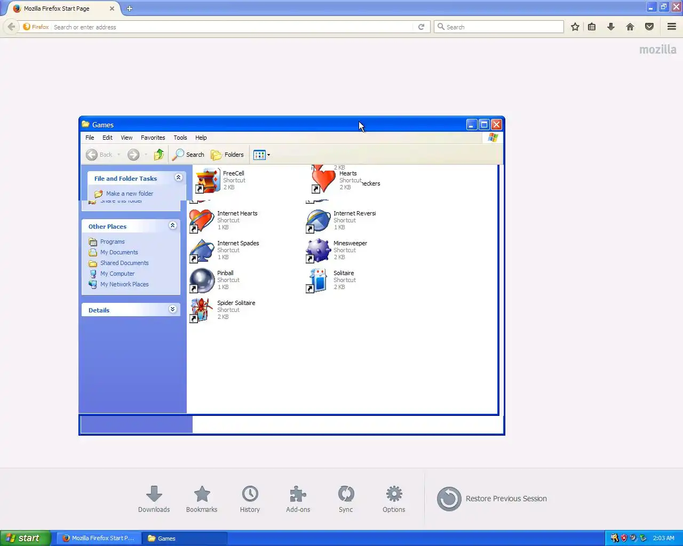Switch to Firefox taskbar button
The image size is (683, 546).
point(98,538)
